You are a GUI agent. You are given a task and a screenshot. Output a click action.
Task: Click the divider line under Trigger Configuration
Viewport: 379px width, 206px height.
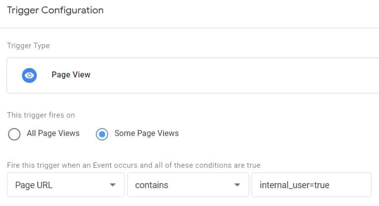[189, 28]
